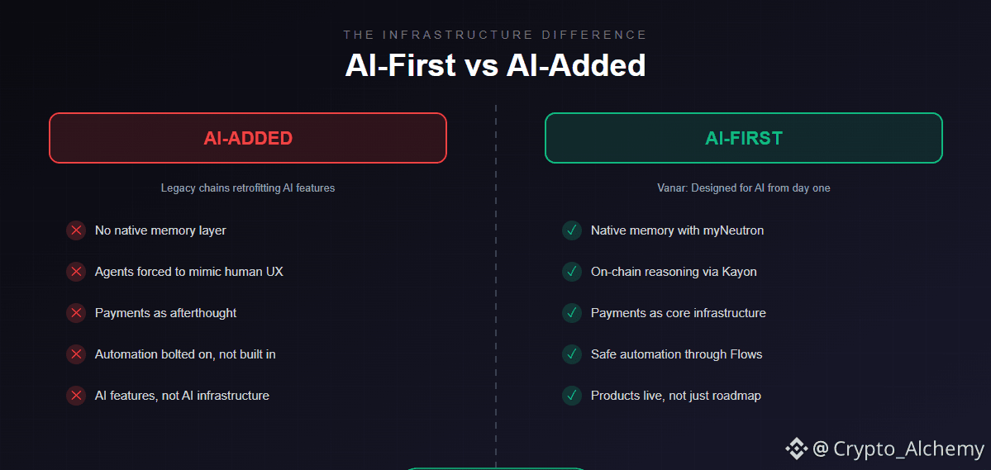Click the green check for Payments as core infrastructure
This screenshot has width=991, height=470.
click(x=571, y=313)
